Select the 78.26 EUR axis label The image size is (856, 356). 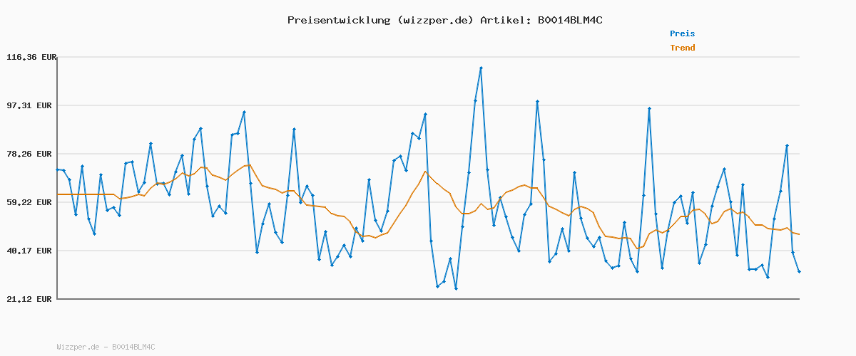(31, 154)
